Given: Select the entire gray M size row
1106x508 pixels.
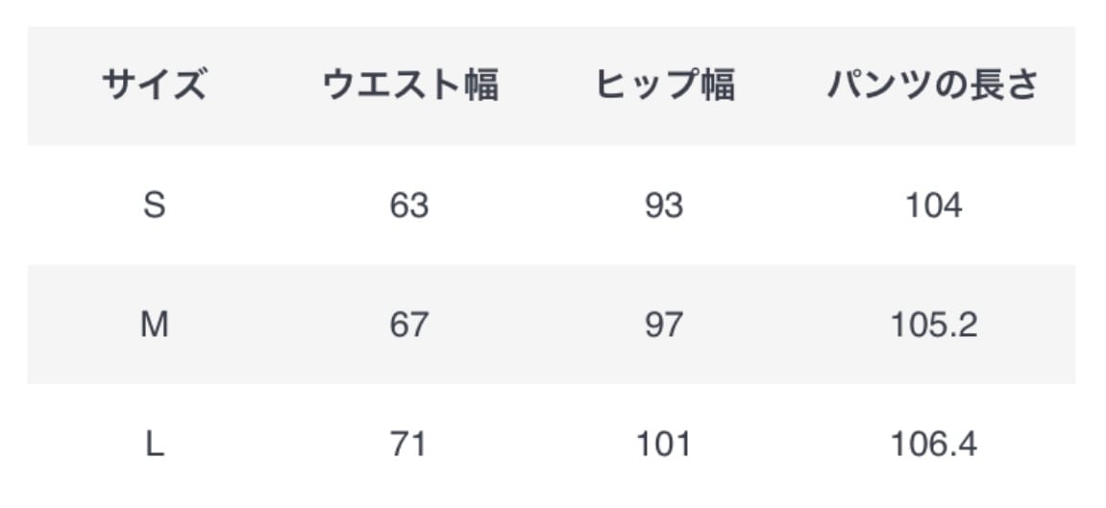Looking at the screenshot, I should (538, 355).
